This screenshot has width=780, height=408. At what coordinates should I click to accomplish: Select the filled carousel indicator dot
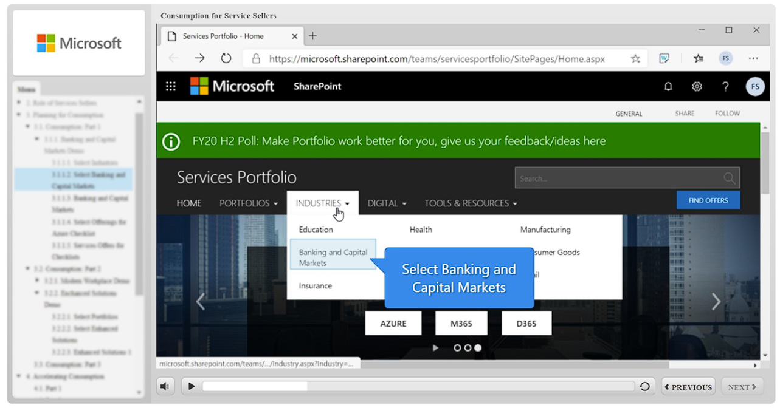478,348
